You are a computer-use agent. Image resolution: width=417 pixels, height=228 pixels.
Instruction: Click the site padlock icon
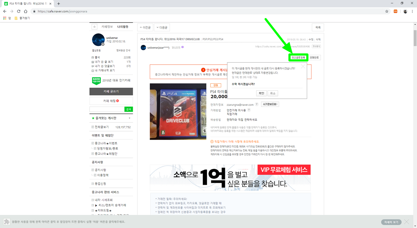click(x=34, y=12)
